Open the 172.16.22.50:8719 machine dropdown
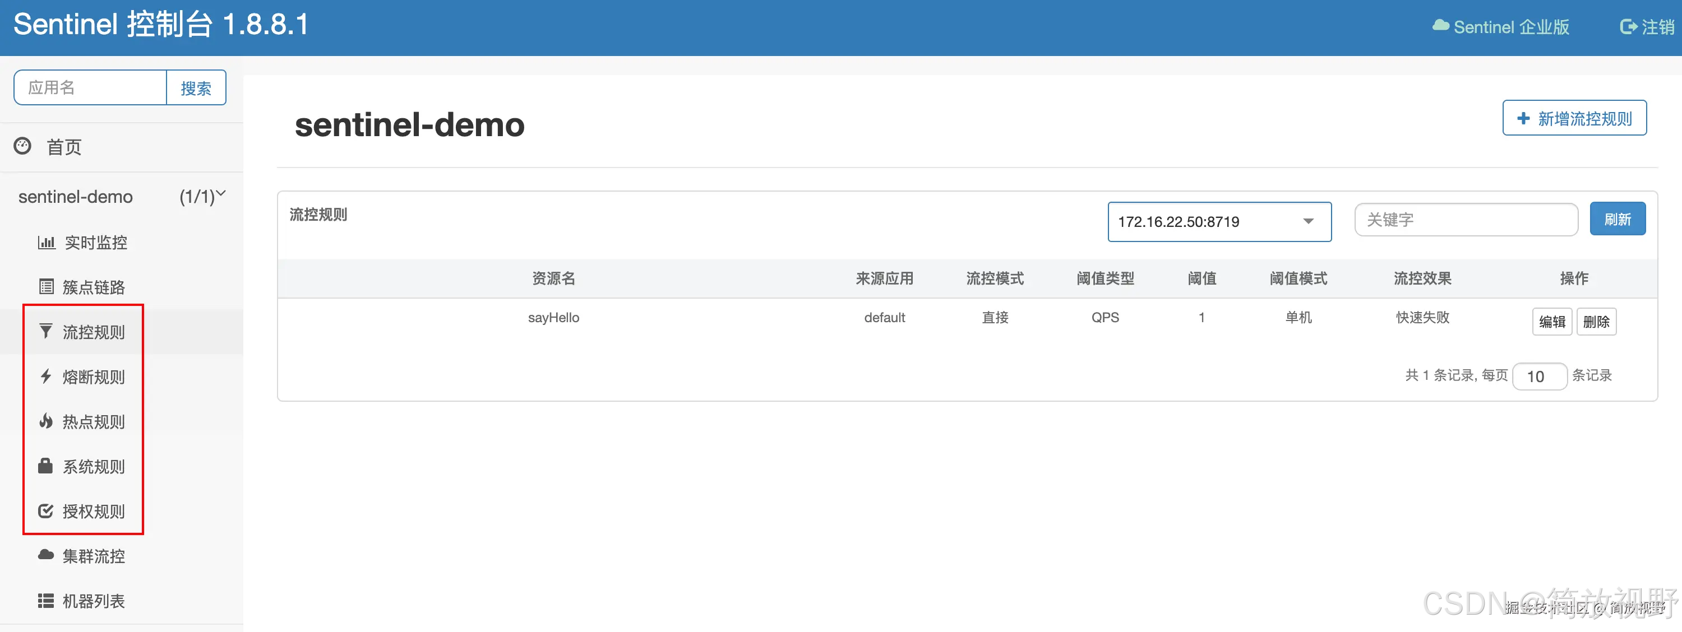Screen dimensions: 1682x632 pos(1218,222)
